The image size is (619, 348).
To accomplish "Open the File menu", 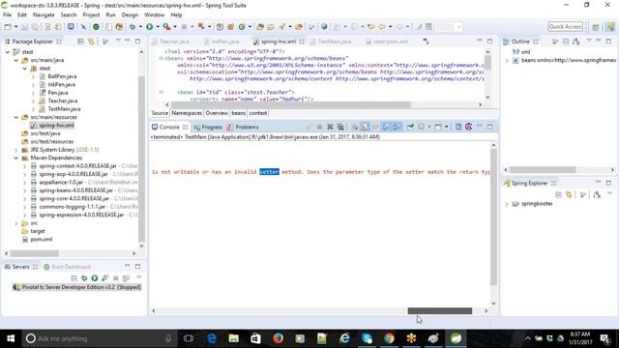I will (x=7, y=14).
